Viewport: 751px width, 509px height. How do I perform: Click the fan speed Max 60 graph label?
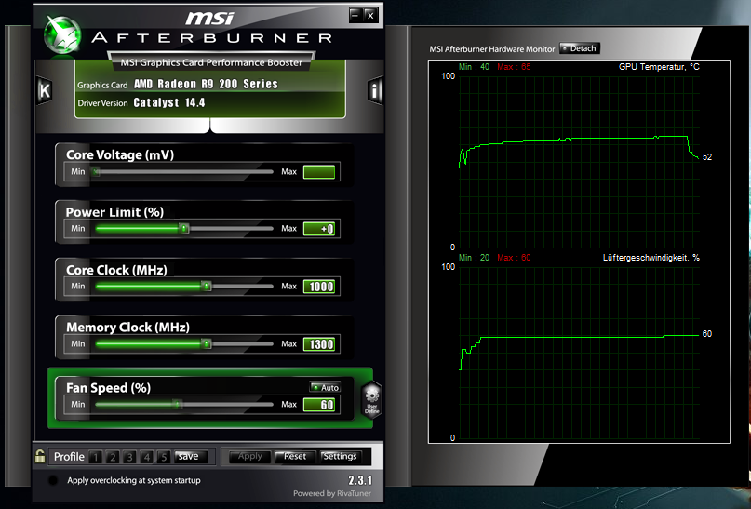click(x=514, y=257)
